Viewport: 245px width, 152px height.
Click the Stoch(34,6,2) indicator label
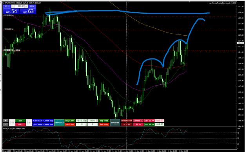(14, 128)
